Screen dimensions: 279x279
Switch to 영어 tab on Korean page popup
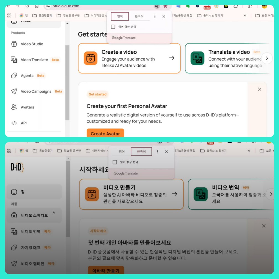[122, 152]
